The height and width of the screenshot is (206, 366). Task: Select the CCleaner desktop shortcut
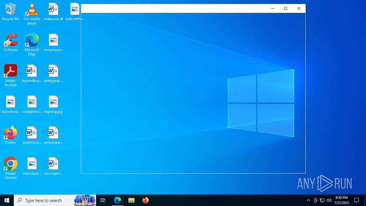(x=11, y=43)
